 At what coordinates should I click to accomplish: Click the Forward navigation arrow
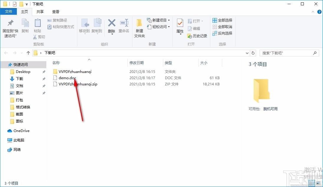click(15, 53)
